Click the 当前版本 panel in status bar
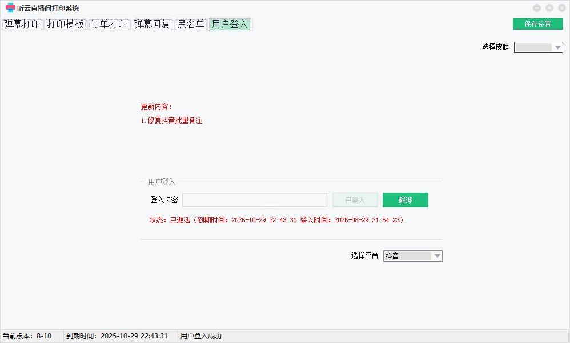The height and width of the screenshot is (343, 570). (x=27, y=336)
